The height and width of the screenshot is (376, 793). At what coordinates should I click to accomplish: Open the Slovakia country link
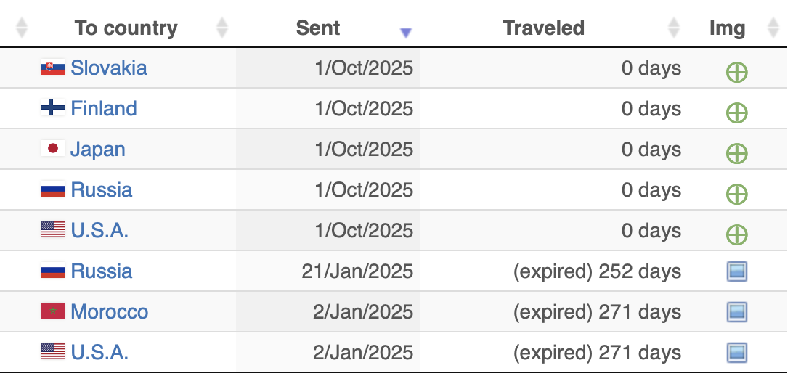coord(108,68)
